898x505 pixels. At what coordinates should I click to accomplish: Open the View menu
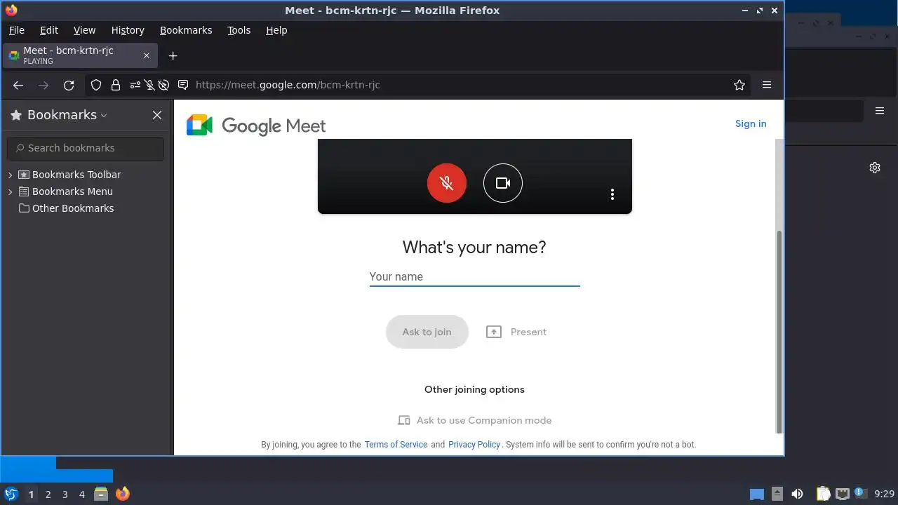[84, 30]
